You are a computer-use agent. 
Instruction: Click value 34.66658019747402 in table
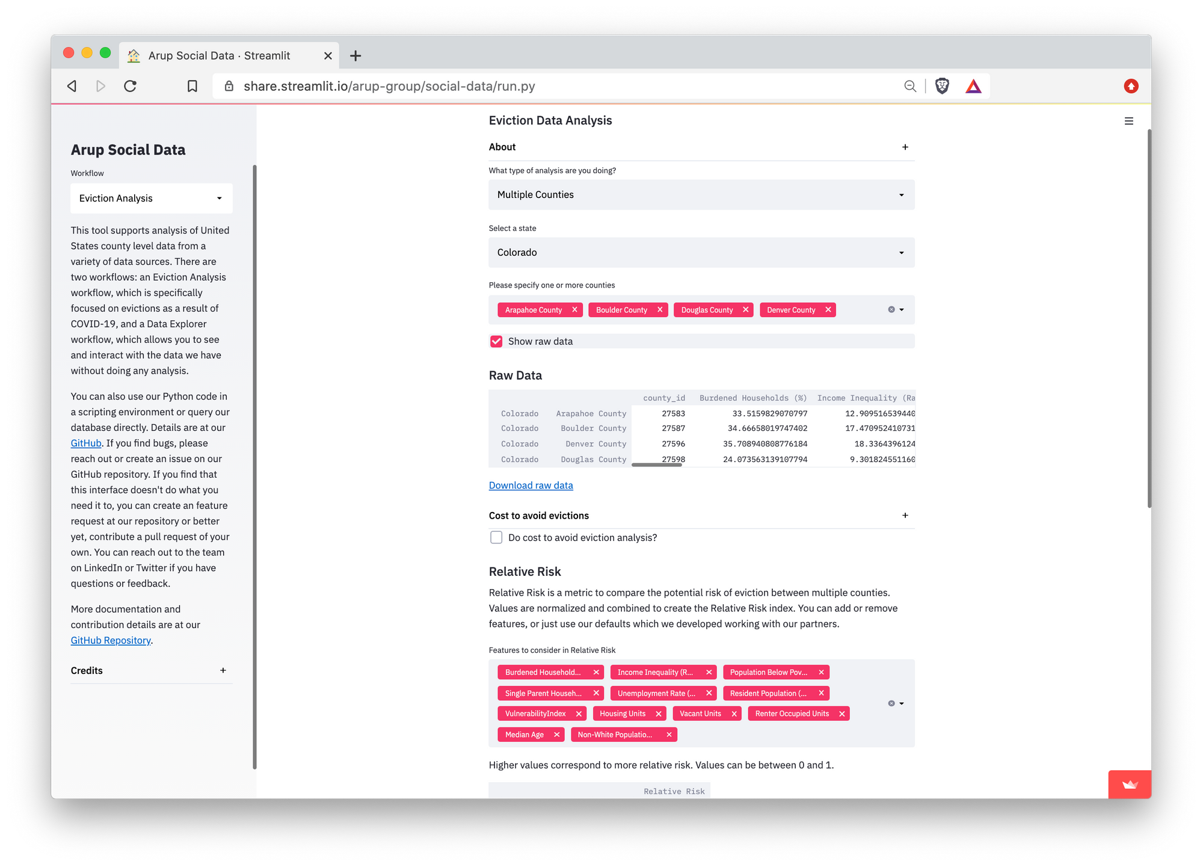pyautogui.click(x=768, y=428)
